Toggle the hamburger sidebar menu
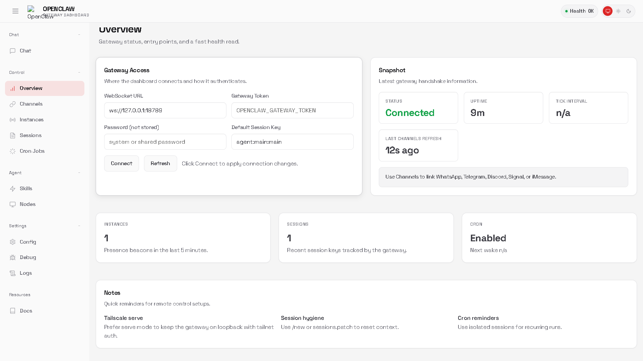 point(15,11)
